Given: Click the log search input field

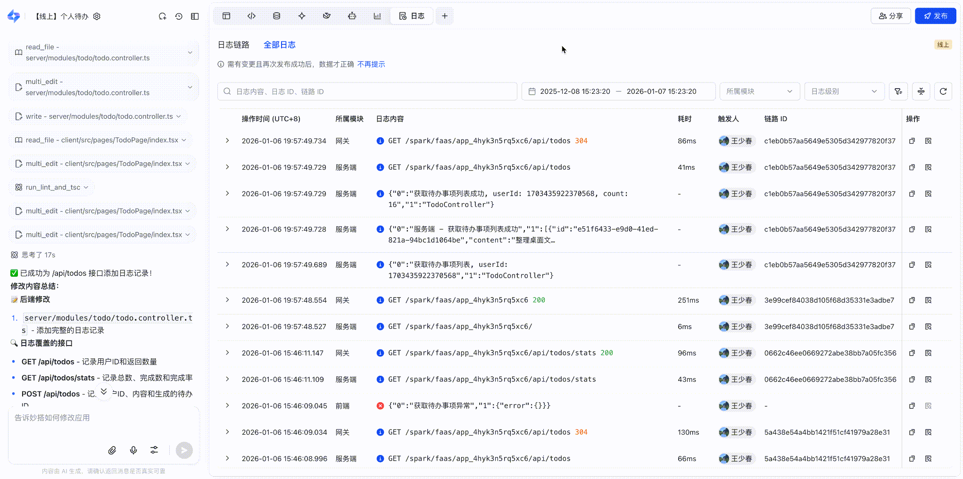Looking at the screenshot, I should [367, 91].
